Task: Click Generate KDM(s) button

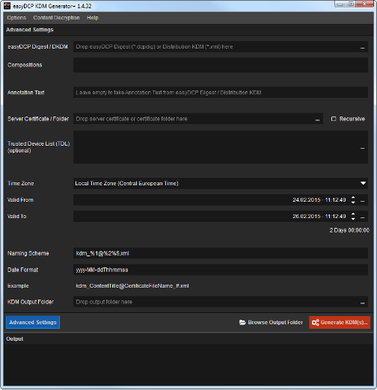Action: (340, 322)
